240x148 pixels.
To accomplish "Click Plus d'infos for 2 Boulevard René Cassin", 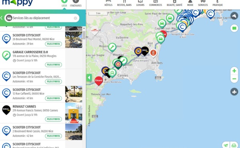I will click(54, 136).
